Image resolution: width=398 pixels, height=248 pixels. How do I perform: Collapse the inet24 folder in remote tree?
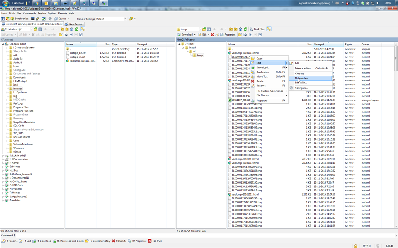[x=183, y=48]
